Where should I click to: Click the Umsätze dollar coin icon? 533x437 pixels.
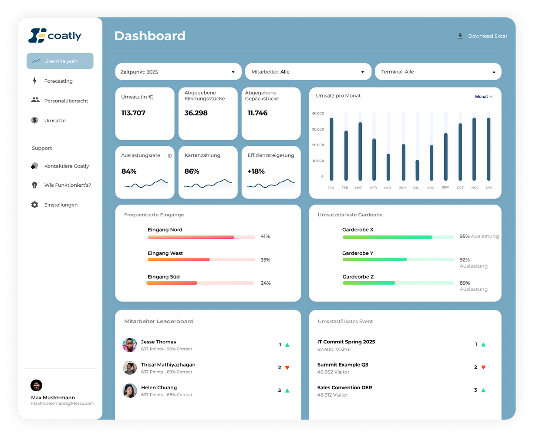pyautogui.click(x=35, y=120)
